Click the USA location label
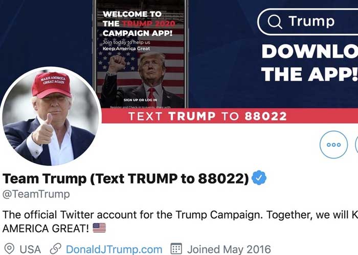 pos(30,249)
